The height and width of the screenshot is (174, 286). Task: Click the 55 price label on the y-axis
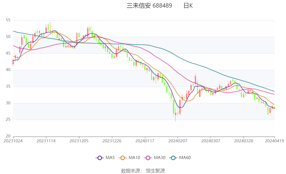tap(8, 20)
